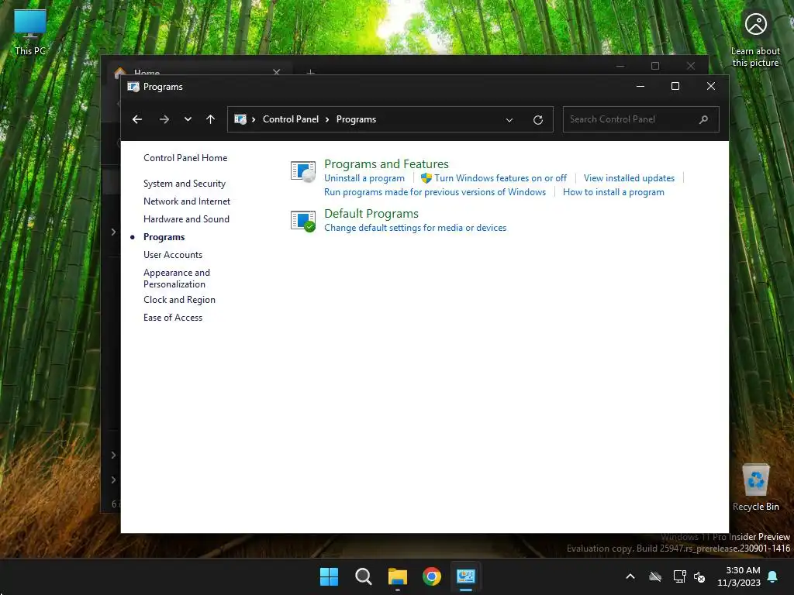Go up one level with up arrow
794x595 pixels.
(211, 119)
